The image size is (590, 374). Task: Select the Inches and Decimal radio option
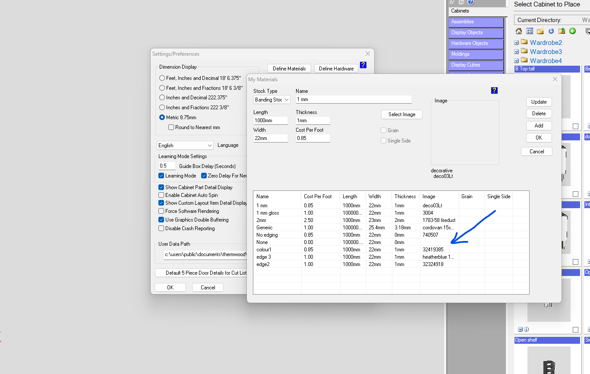(x=162, y=98)
